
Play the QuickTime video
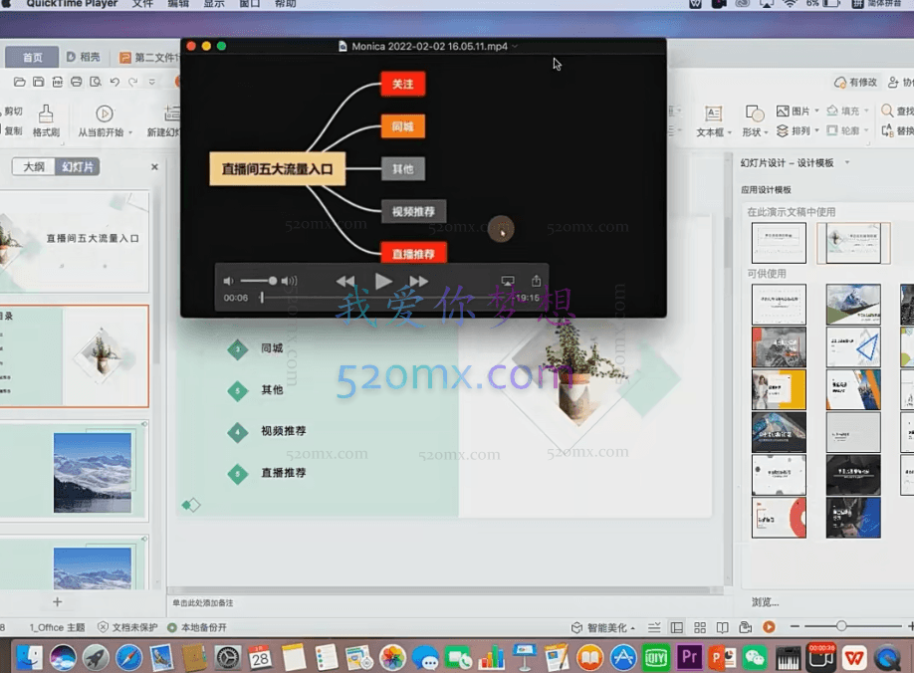pos(383,282)
